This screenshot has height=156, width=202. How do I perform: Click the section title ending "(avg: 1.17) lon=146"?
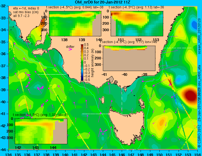(128, 42)
